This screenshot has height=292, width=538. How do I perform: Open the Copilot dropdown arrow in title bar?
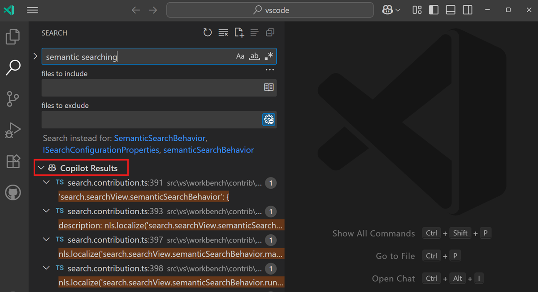(398, 10)
